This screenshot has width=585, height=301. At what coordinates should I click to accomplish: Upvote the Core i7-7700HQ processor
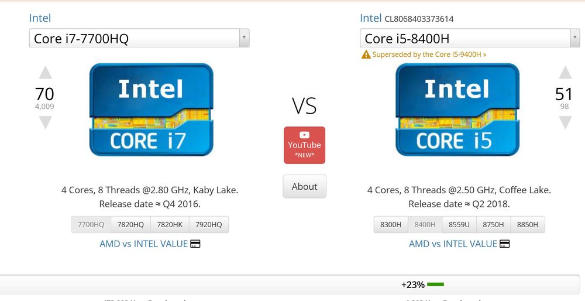pos(45,73)
